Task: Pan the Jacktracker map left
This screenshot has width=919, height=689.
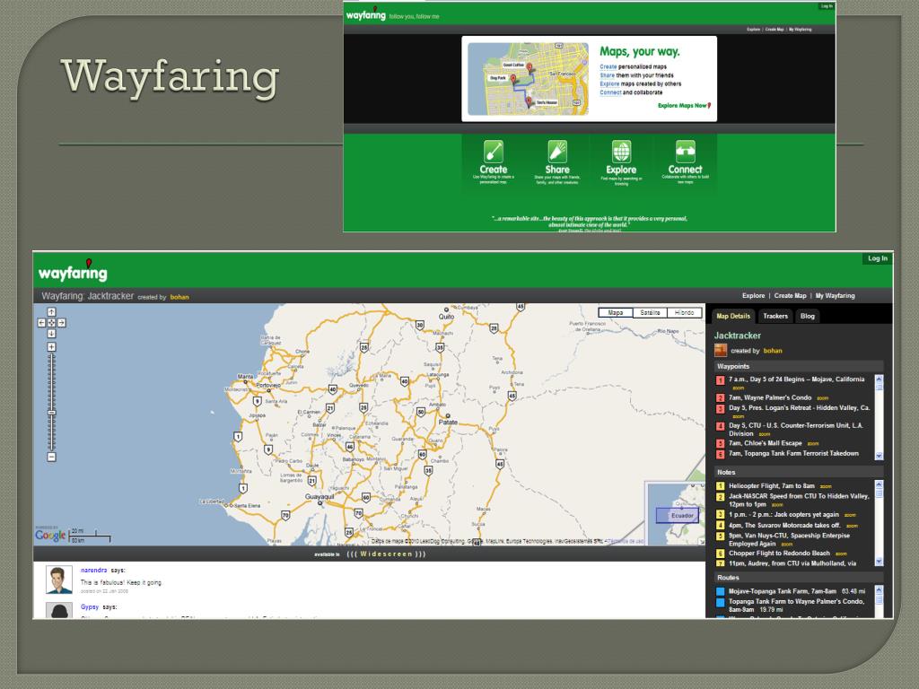Action: click(x=41, y=323)
